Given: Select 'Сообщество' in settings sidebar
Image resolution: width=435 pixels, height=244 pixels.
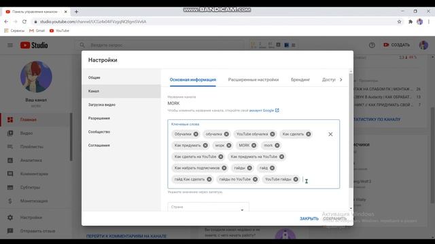Looking at the screenshot, I should 121,131.
